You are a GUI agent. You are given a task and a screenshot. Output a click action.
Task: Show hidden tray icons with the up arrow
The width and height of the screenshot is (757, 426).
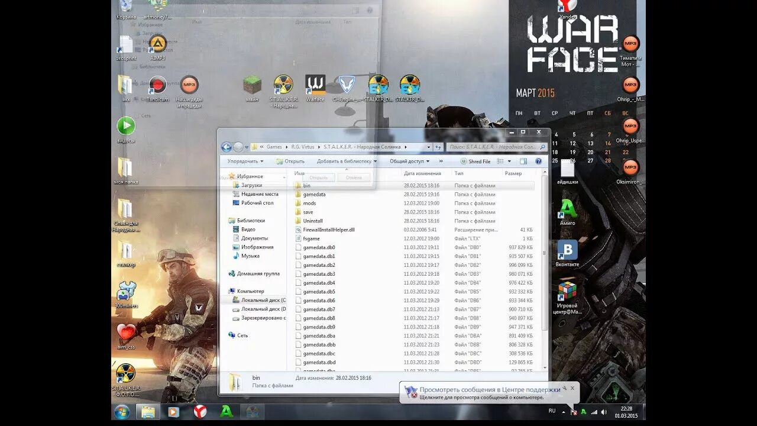click(563, 411)
